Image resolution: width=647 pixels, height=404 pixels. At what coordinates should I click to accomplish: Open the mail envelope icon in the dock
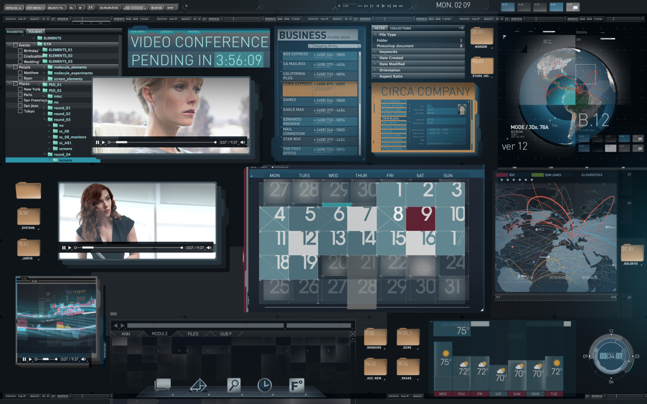coord(199,385)
